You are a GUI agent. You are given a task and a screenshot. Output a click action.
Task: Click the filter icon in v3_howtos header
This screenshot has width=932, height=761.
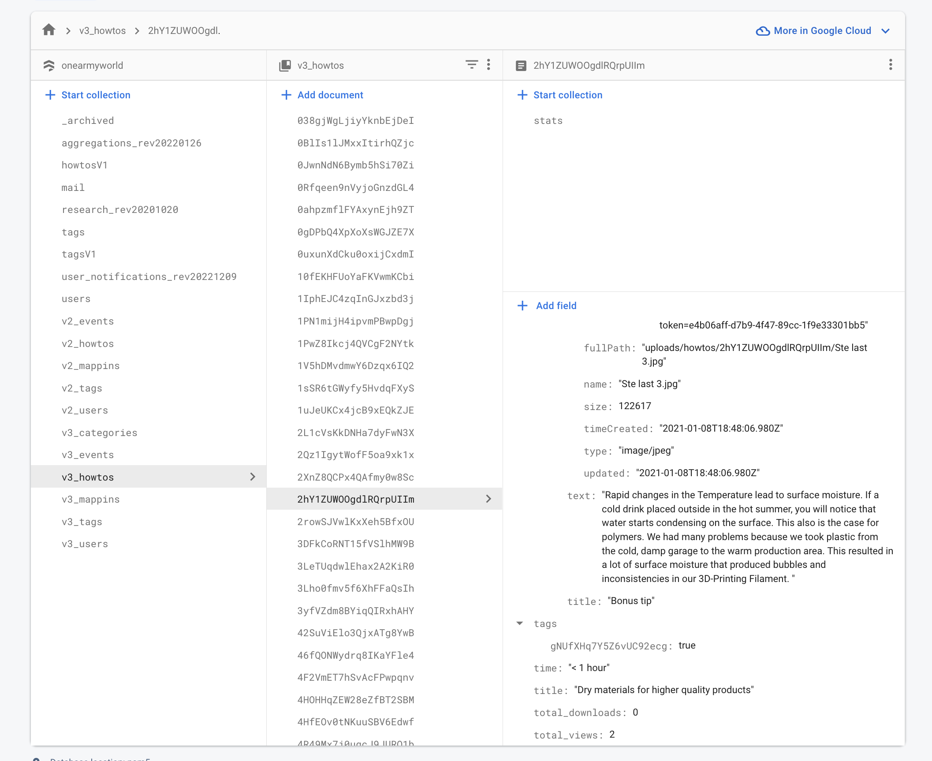coord(471,65)
